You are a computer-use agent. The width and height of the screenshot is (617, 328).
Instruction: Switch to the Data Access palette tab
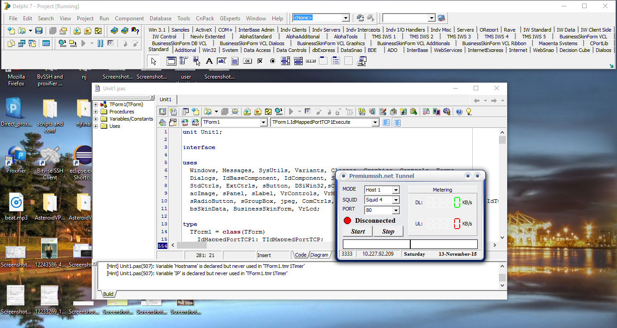pyautogui.click(x=257, y=50)
